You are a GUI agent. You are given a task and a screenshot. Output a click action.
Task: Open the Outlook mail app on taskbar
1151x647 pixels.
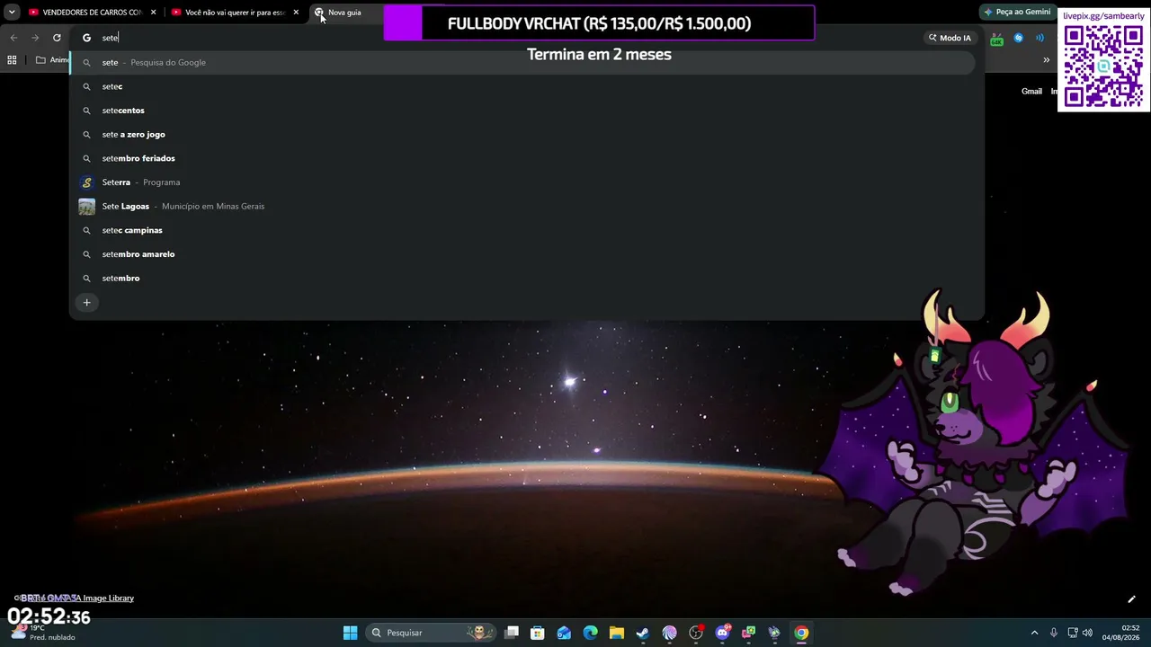[564, 633]
